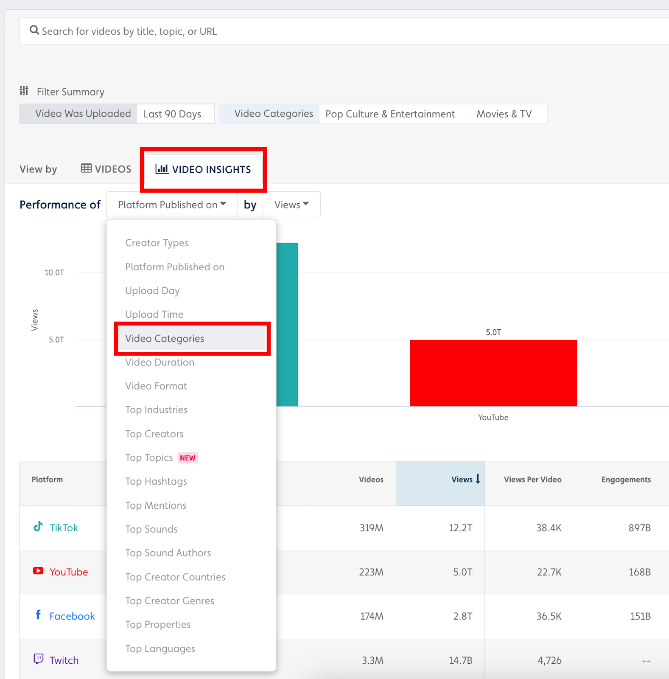
Task: Switch to the Videos view tab
Action: [106, 169]
